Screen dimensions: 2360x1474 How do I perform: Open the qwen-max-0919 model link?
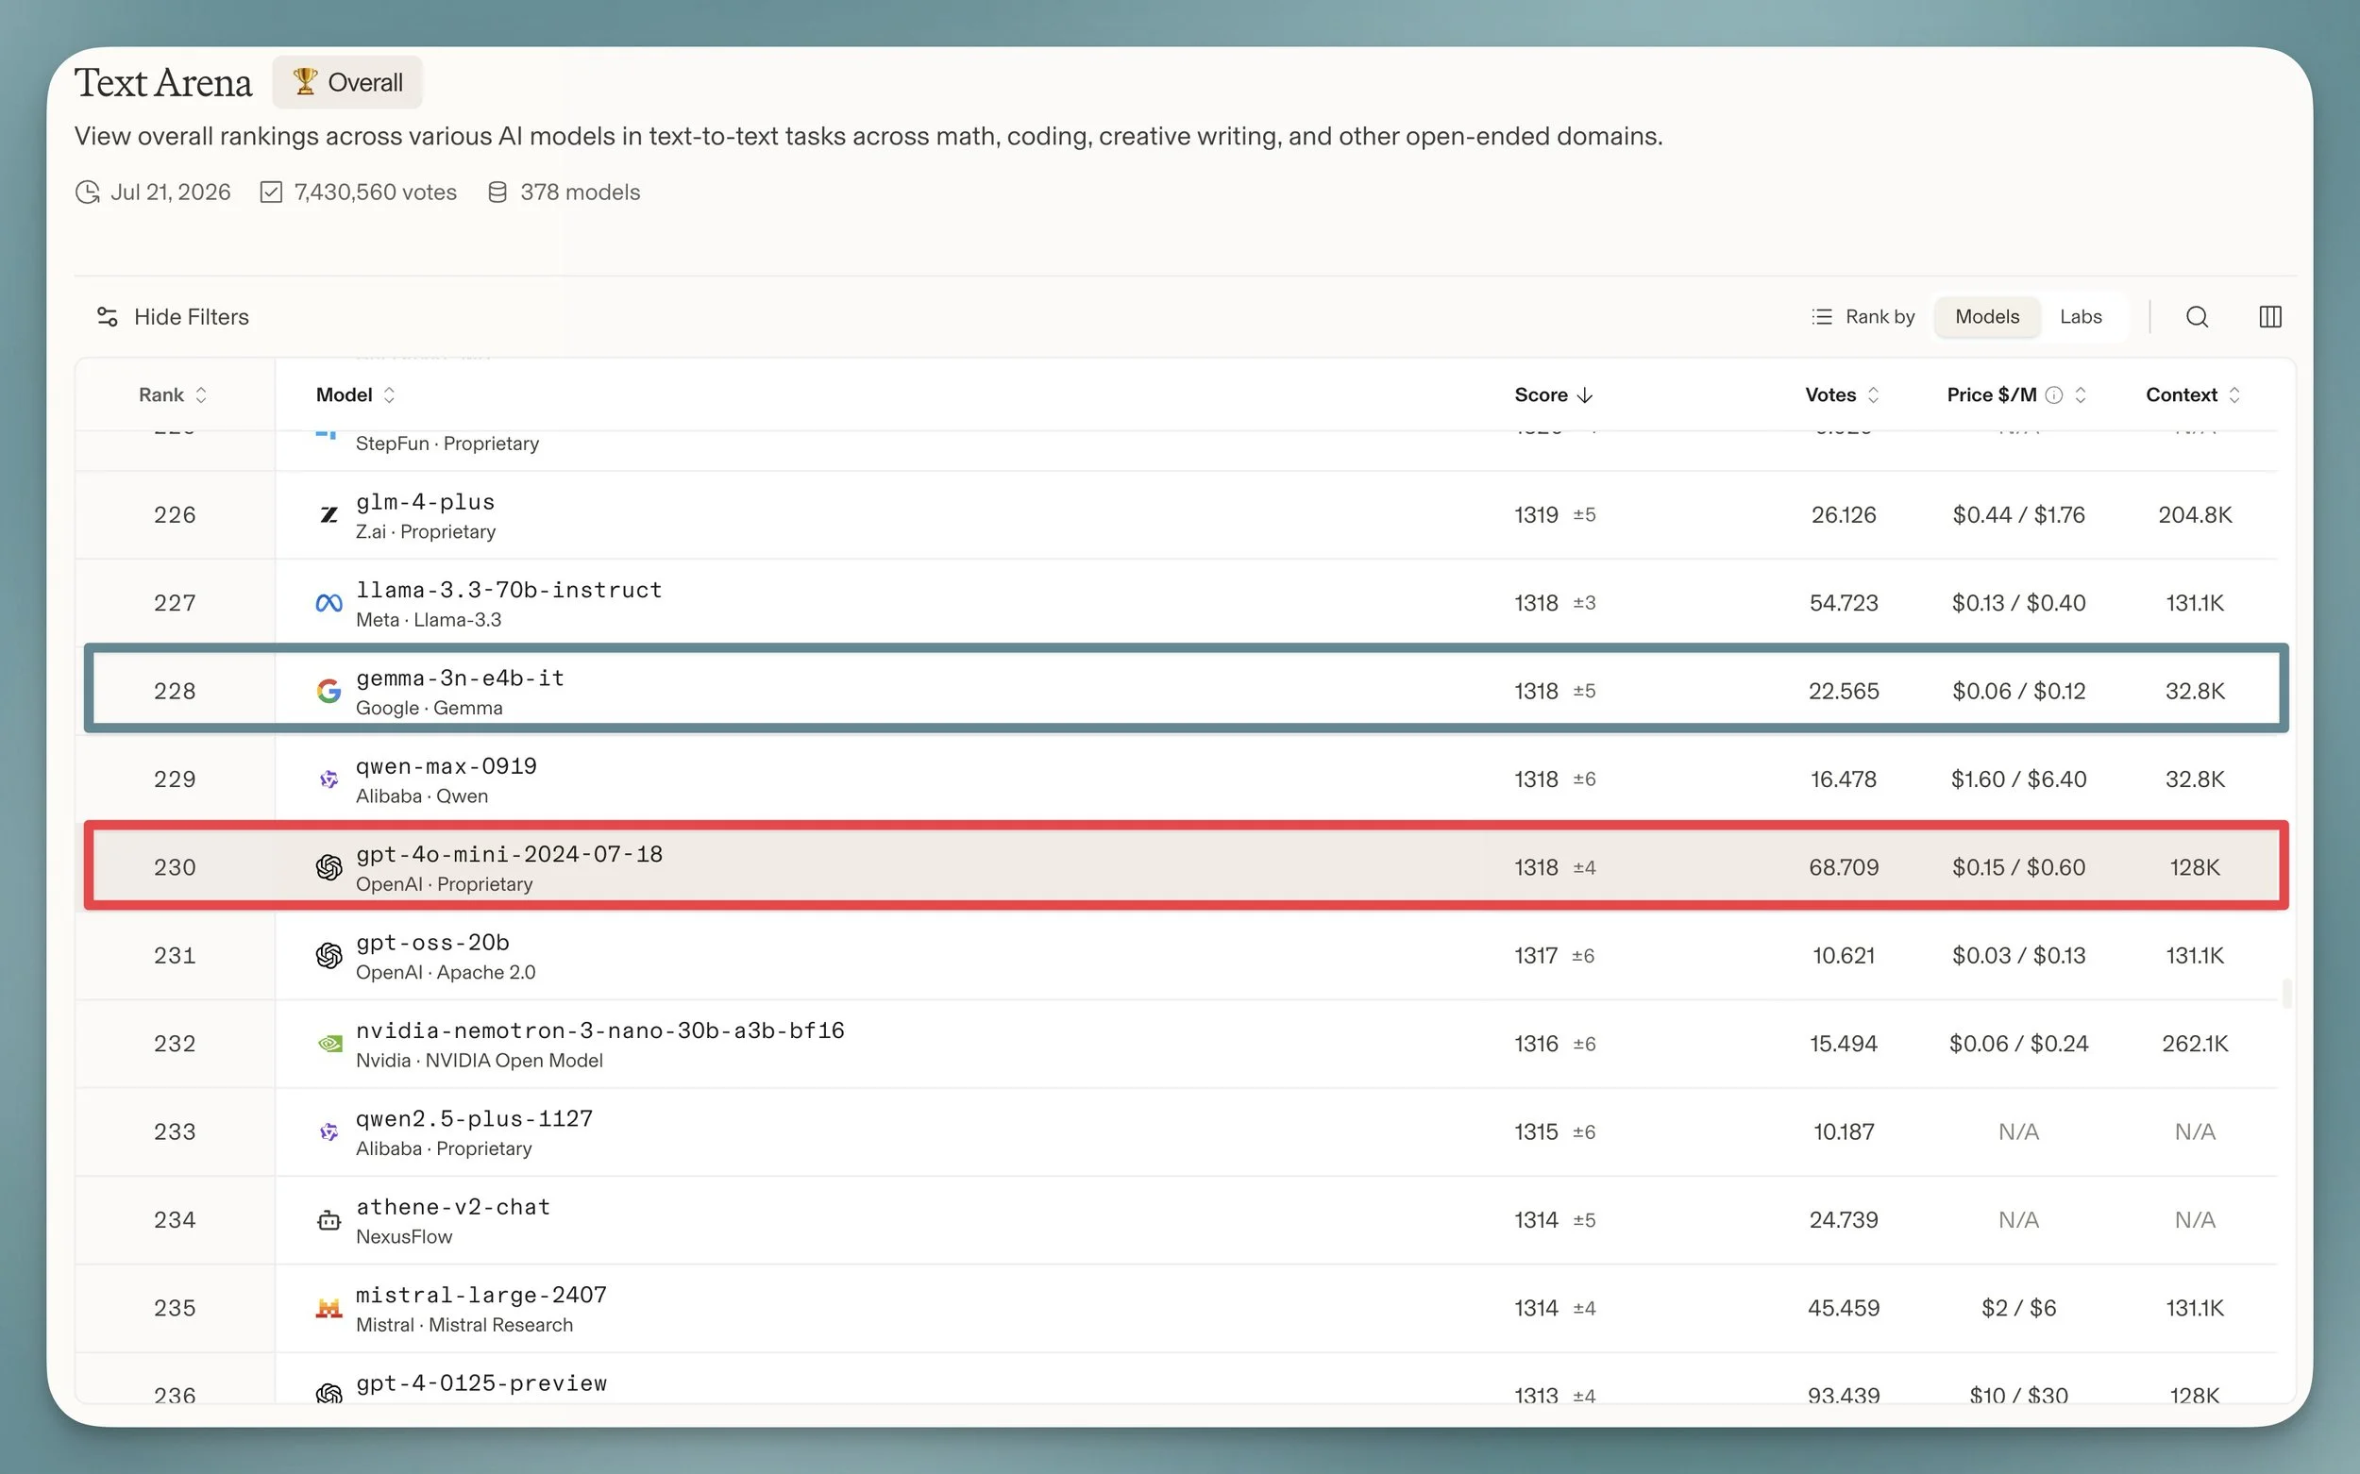(447, 766)
